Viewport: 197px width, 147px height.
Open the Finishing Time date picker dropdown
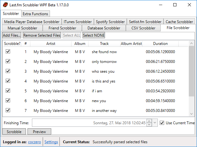click(155, 123)
